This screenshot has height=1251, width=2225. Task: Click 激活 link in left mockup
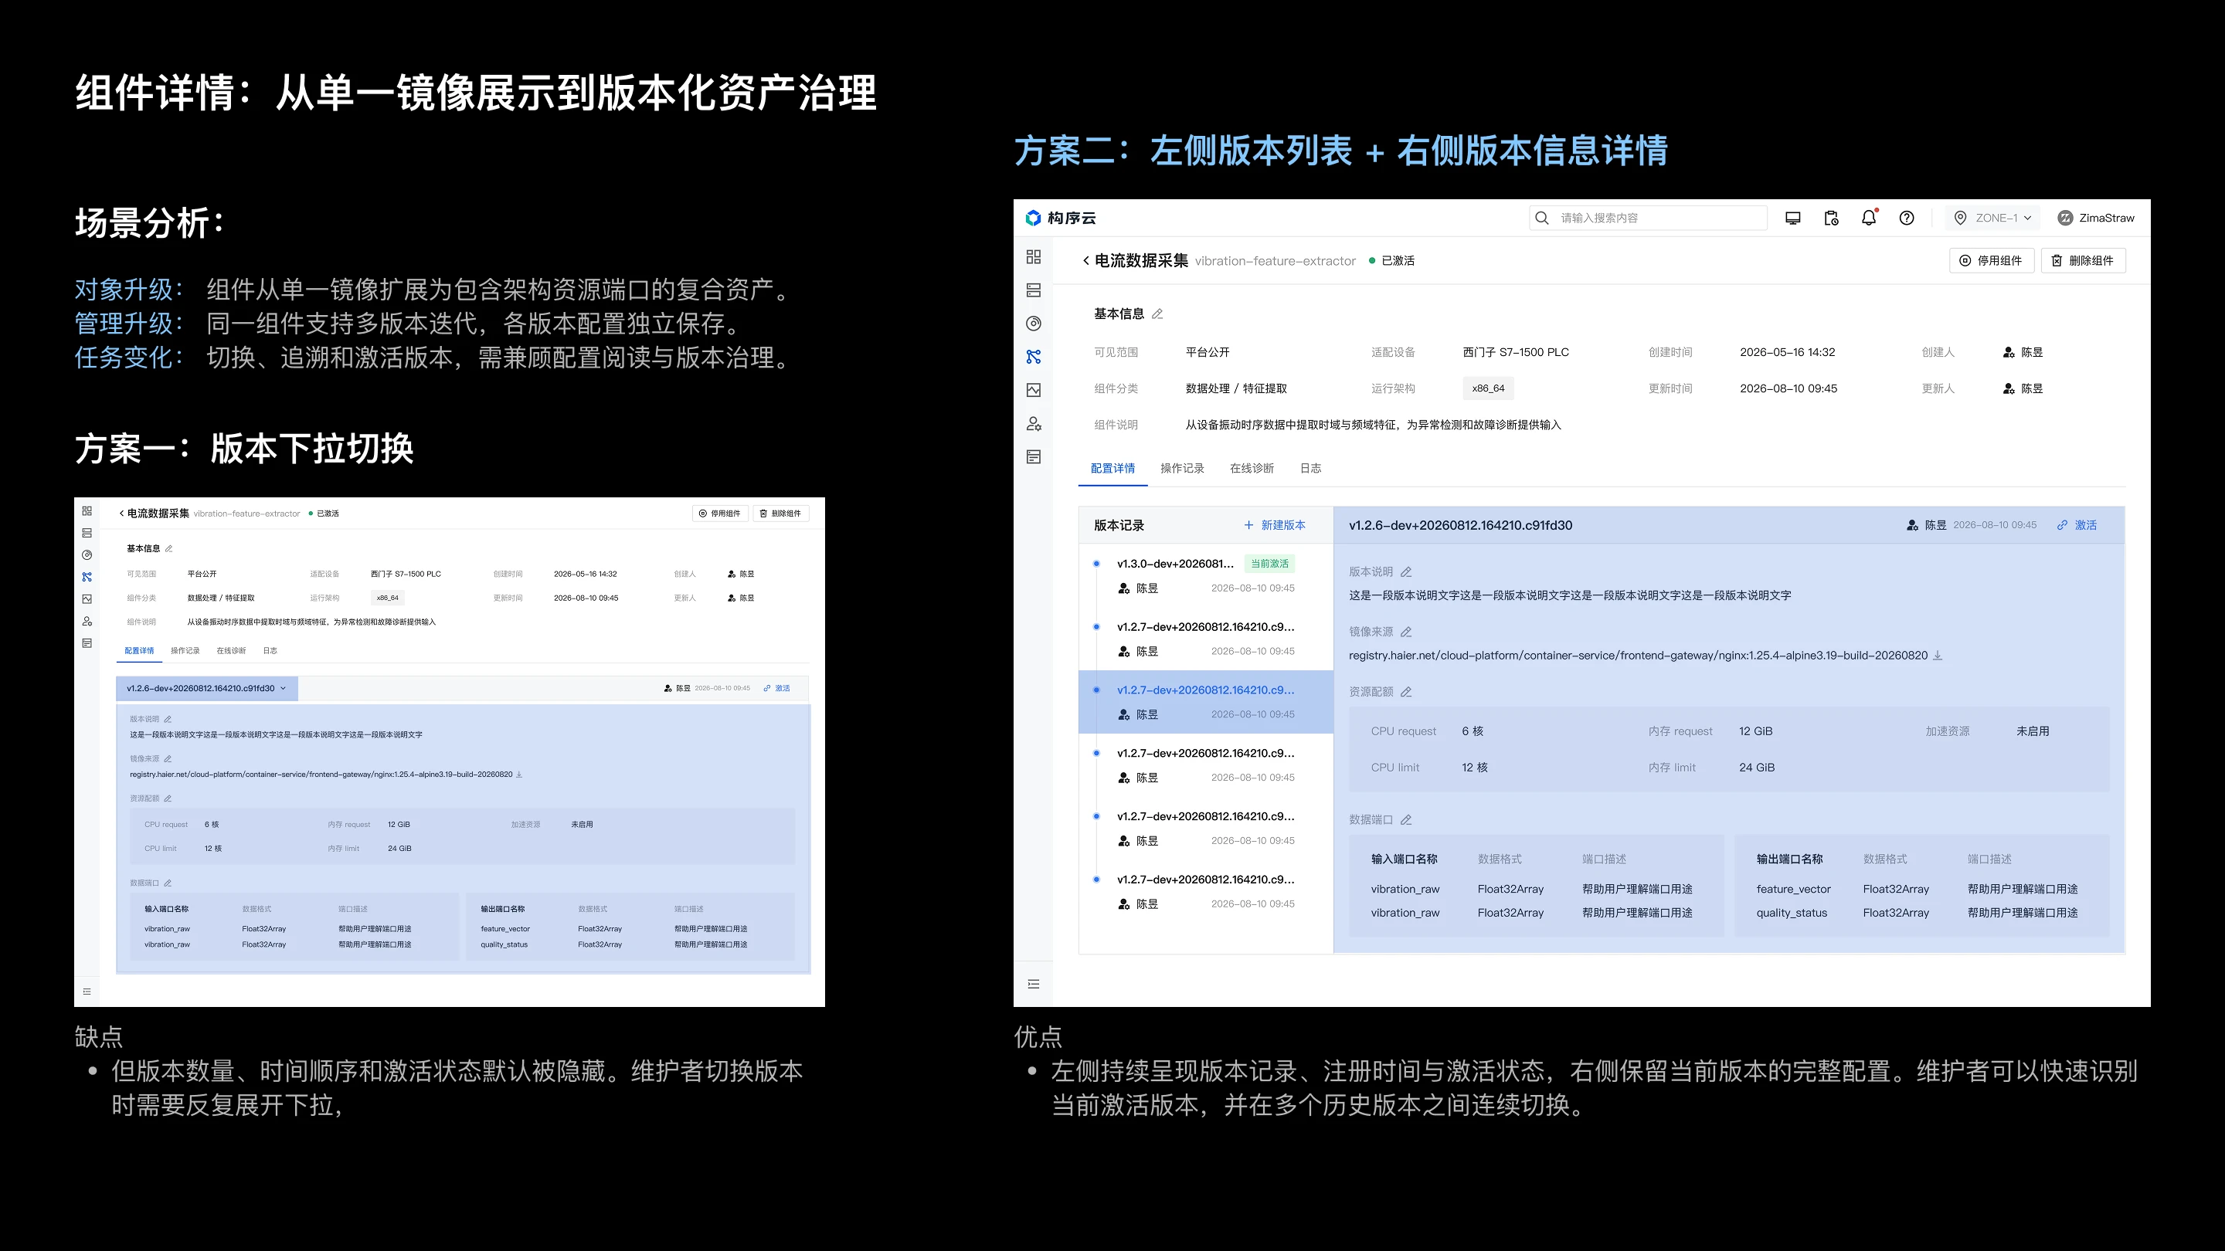(776, 688)
